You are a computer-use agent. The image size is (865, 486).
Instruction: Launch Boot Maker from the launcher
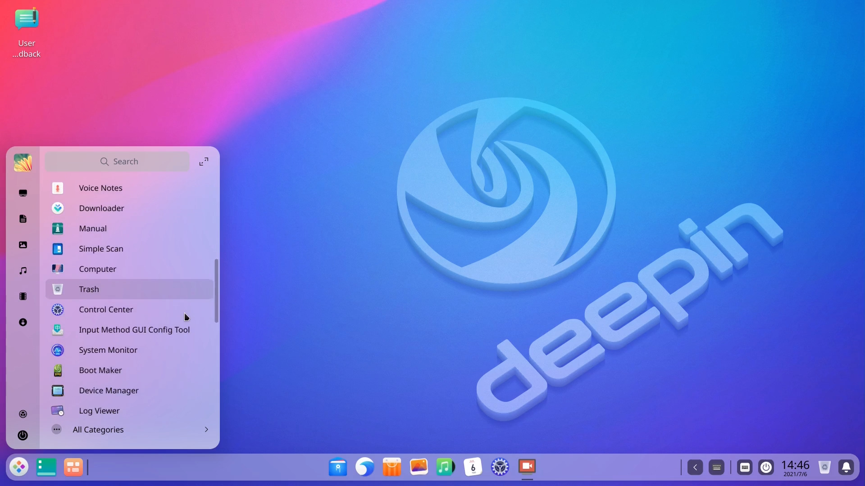click(x=100, y=370)
